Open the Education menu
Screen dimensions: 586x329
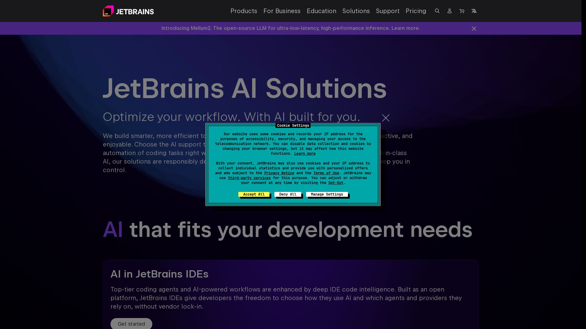coord(321,11)
